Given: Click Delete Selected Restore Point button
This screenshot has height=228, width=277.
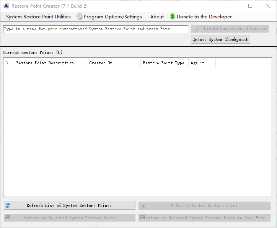Looking at the screenshot, I should [204, 205].
